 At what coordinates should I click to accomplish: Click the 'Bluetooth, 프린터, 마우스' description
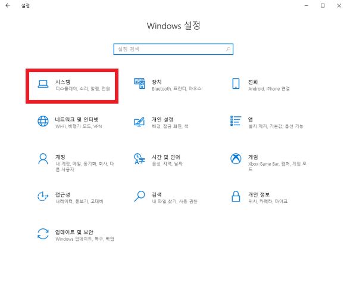(x=177, y=89)
